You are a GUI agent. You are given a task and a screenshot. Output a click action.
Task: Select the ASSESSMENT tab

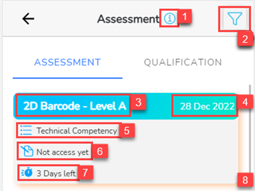click(67, 62)
